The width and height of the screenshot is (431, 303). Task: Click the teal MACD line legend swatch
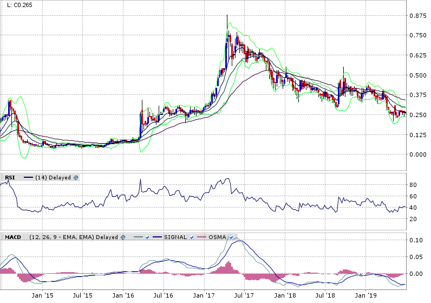point(138,237)
